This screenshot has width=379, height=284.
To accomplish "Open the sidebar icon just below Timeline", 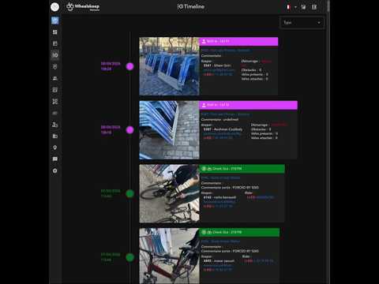I will click(x=55, y=67).
